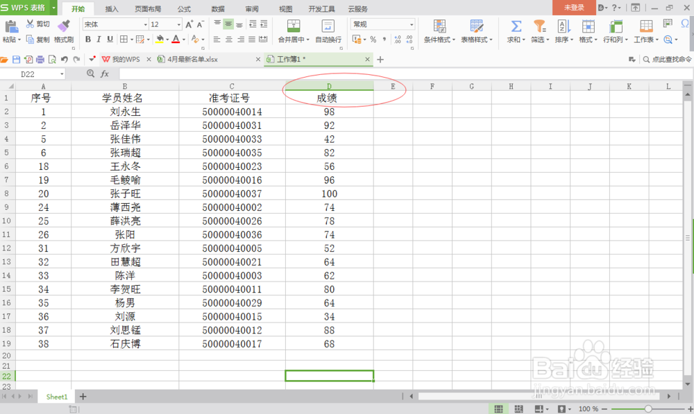Switch to the 公式 ribbon tab
Image resolution: width=694 pixels, height=414 pixels.
tap(184, 8)
